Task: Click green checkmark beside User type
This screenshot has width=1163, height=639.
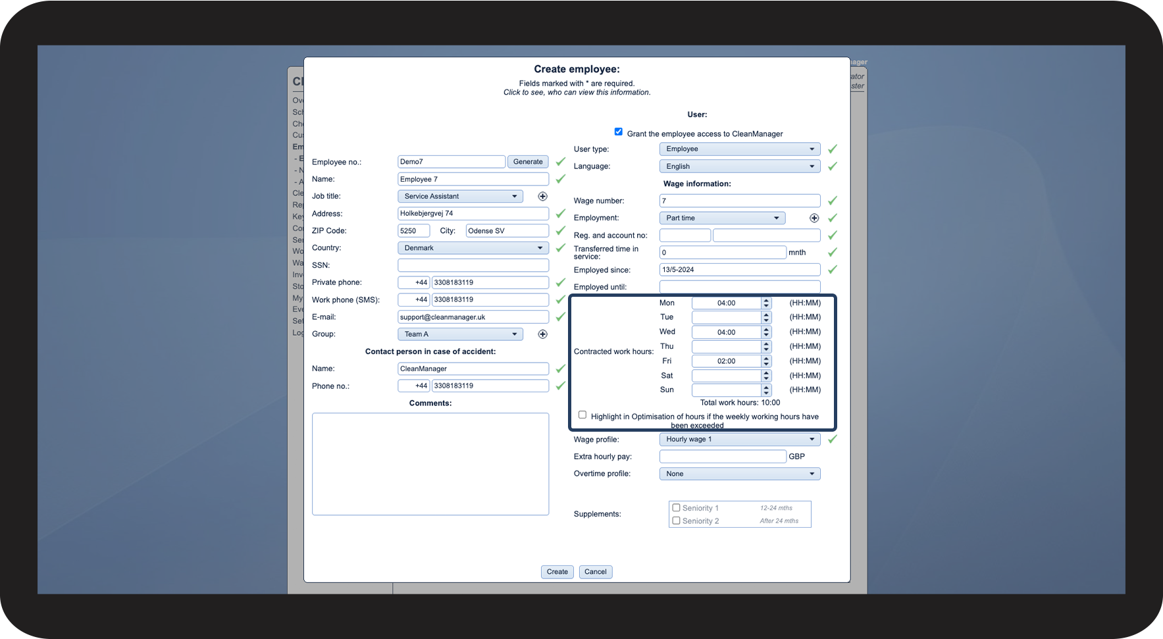Action: coord(833,149)
